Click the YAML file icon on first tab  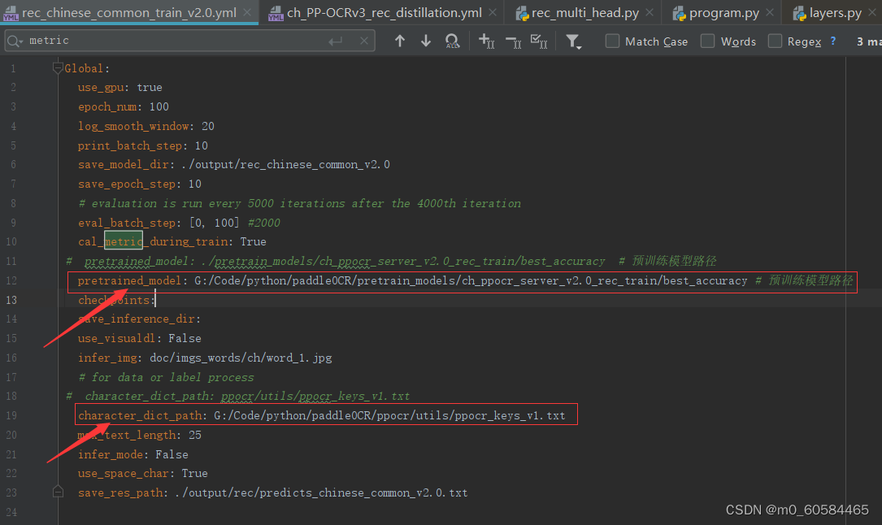(11, 12)
